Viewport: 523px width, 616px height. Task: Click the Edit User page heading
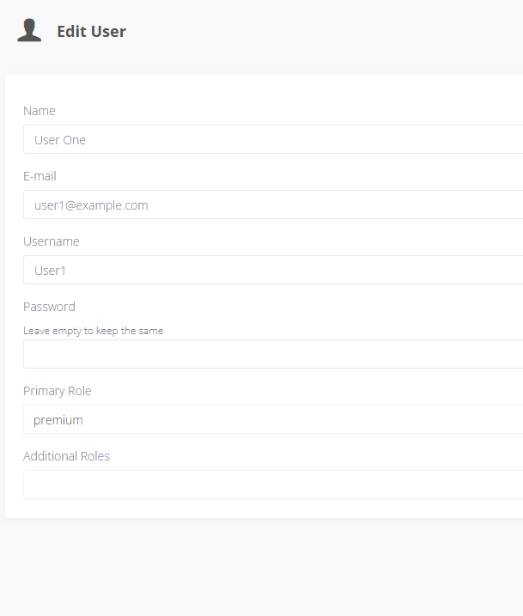[x=92, y=32]
